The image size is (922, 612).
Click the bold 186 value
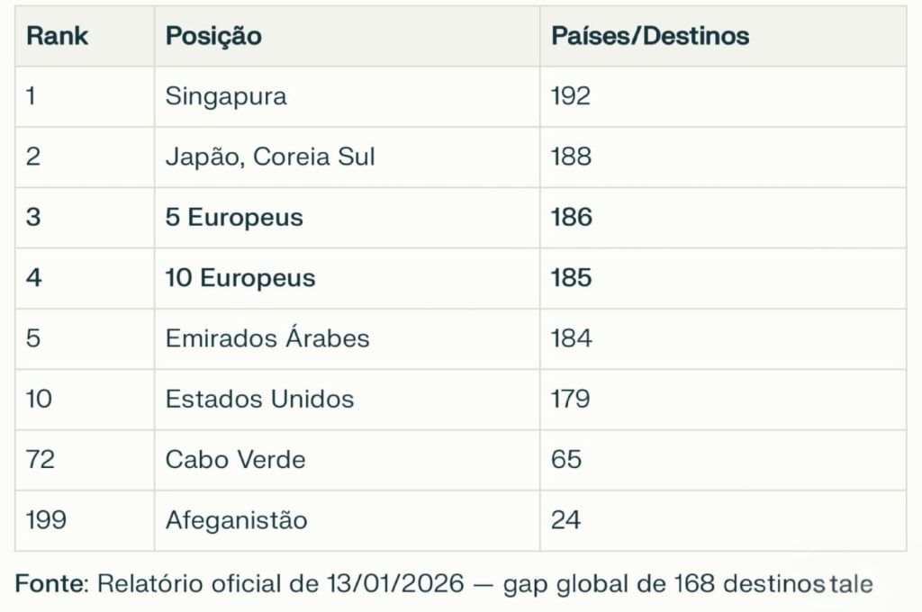[571, 218]
